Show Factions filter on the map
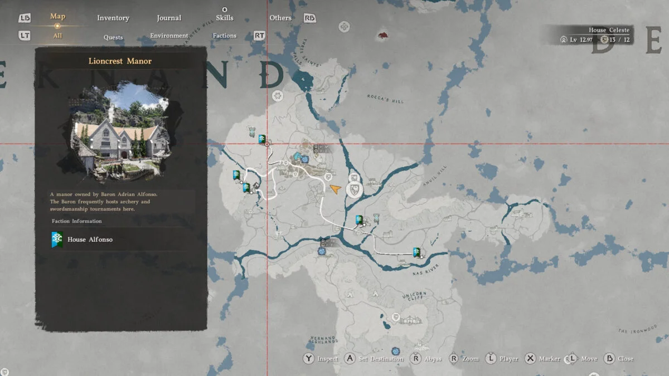The height and width of the screenshot is (376, 669). coord(225,36)
